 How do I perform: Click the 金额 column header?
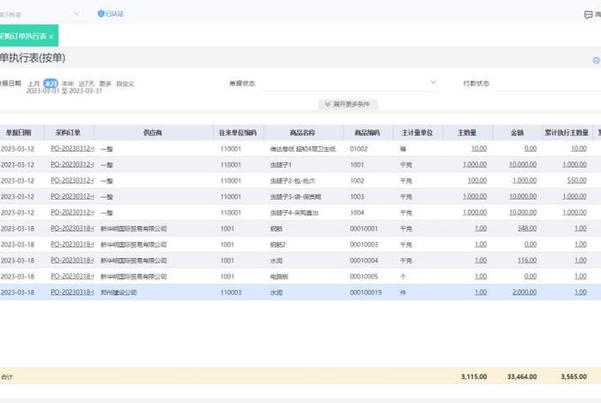click(518, 133)
